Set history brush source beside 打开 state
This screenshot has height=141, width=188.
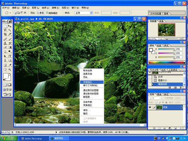pos(150,77)
